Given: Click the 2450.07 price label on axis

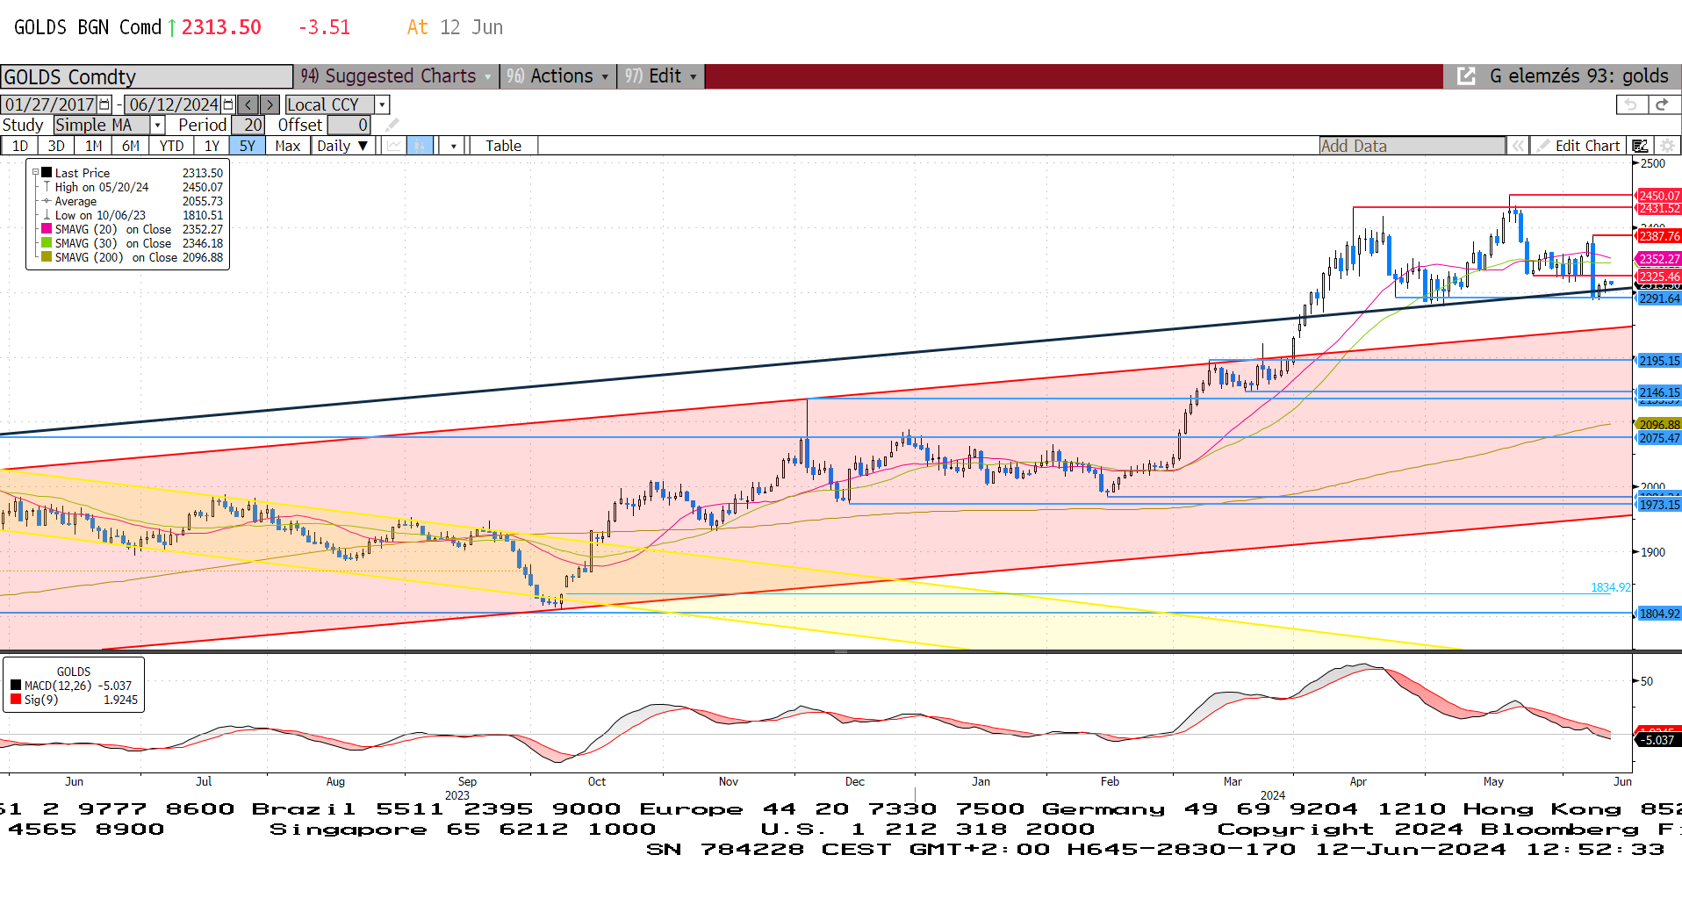Looking at the screenshot, I should click(1658, 196).
